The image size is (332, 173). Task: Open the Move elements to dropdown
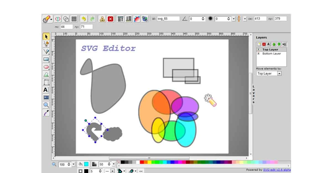(279, 73)
